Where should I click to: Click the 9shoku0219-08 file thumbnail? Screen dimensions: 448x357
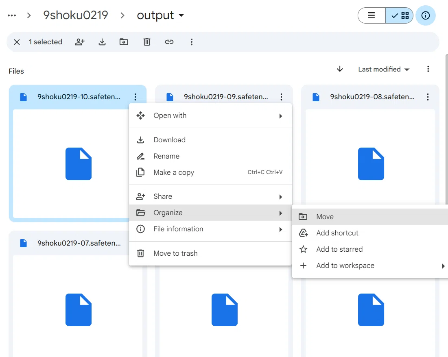tap(370, 157)
